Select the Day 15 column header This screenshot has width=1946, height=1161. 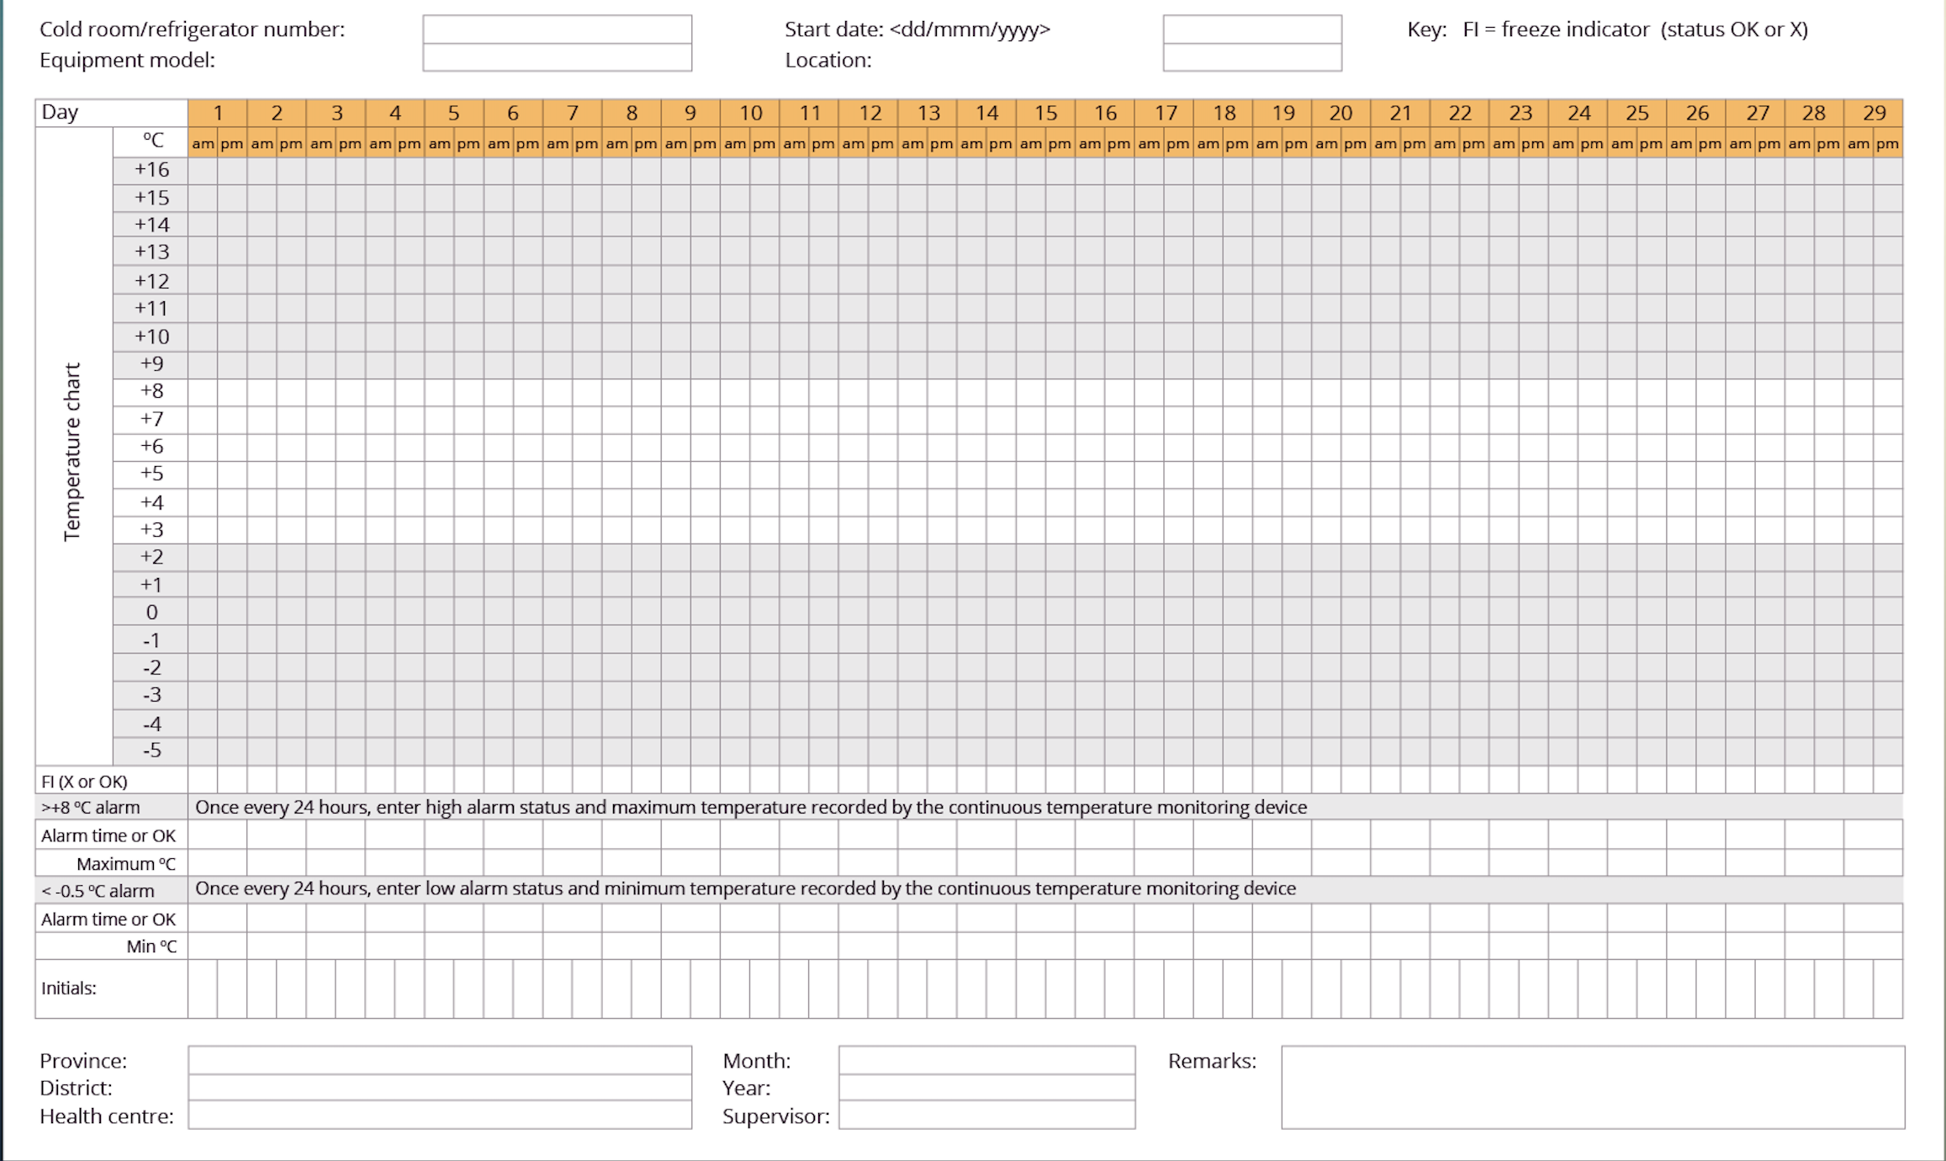pos(1045,113)
